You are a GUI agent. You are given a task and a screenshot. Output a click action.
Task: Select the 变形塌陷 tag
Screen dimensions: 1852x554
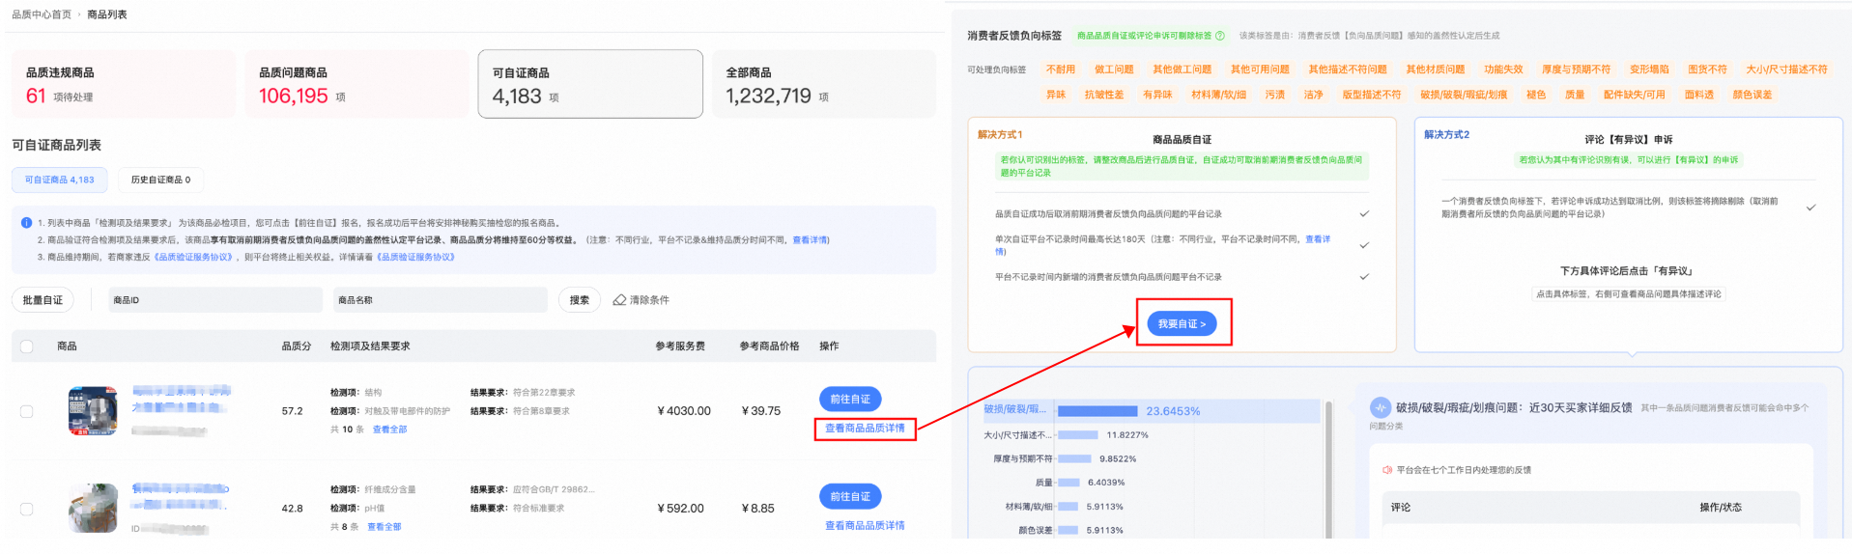1649,69
